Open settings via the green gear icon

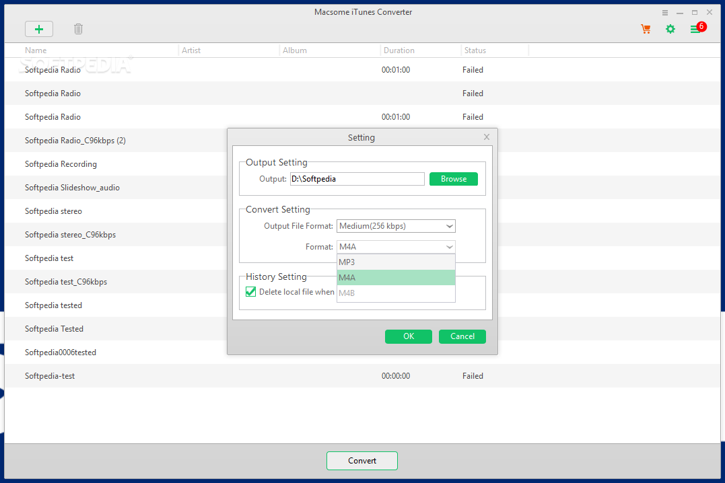(670, 29)
